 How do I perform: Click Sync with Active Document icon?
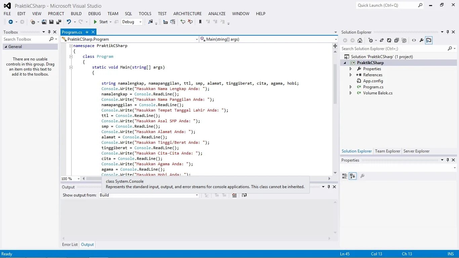(x=382, y=40)
